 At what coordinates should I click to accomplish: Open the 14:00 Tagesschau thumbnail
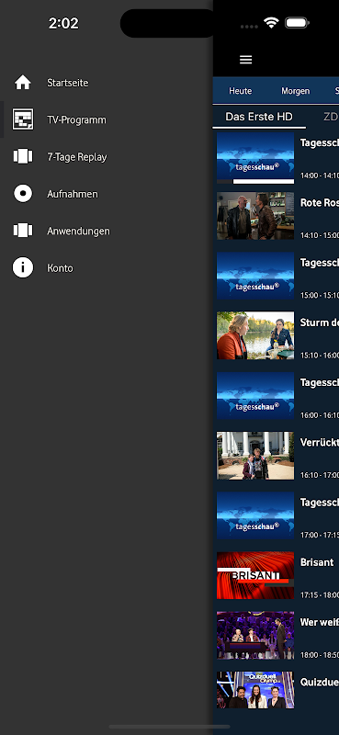click(x=255, y=157)
